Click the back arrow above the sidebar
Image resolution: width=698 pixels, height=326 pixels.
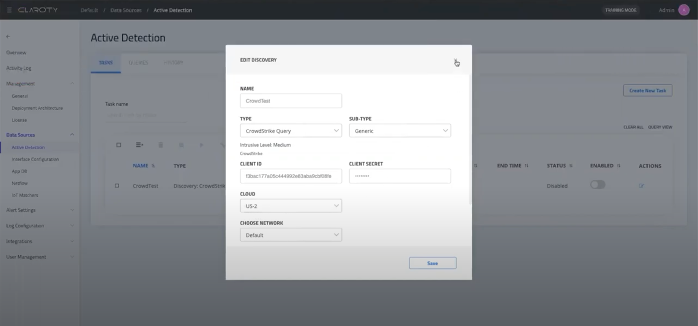click(x=7, y=36)
